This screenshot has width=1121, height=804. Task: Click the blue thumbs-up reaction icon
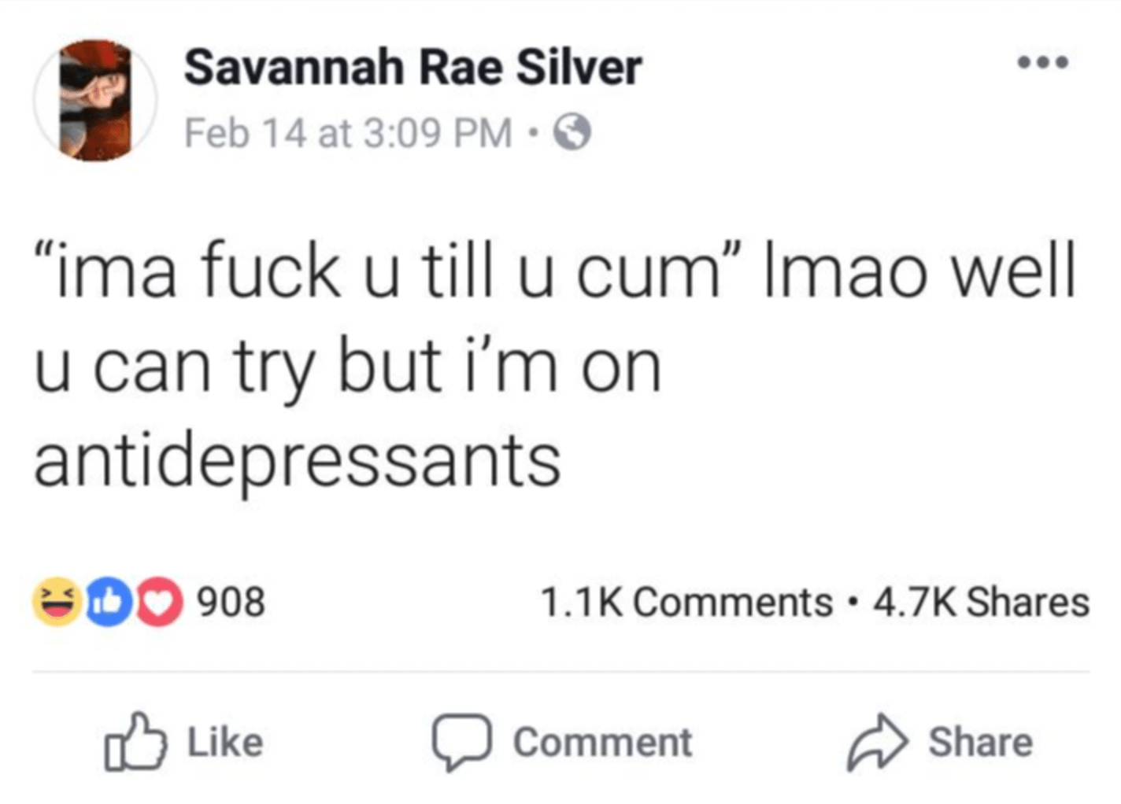click(107, 602)
